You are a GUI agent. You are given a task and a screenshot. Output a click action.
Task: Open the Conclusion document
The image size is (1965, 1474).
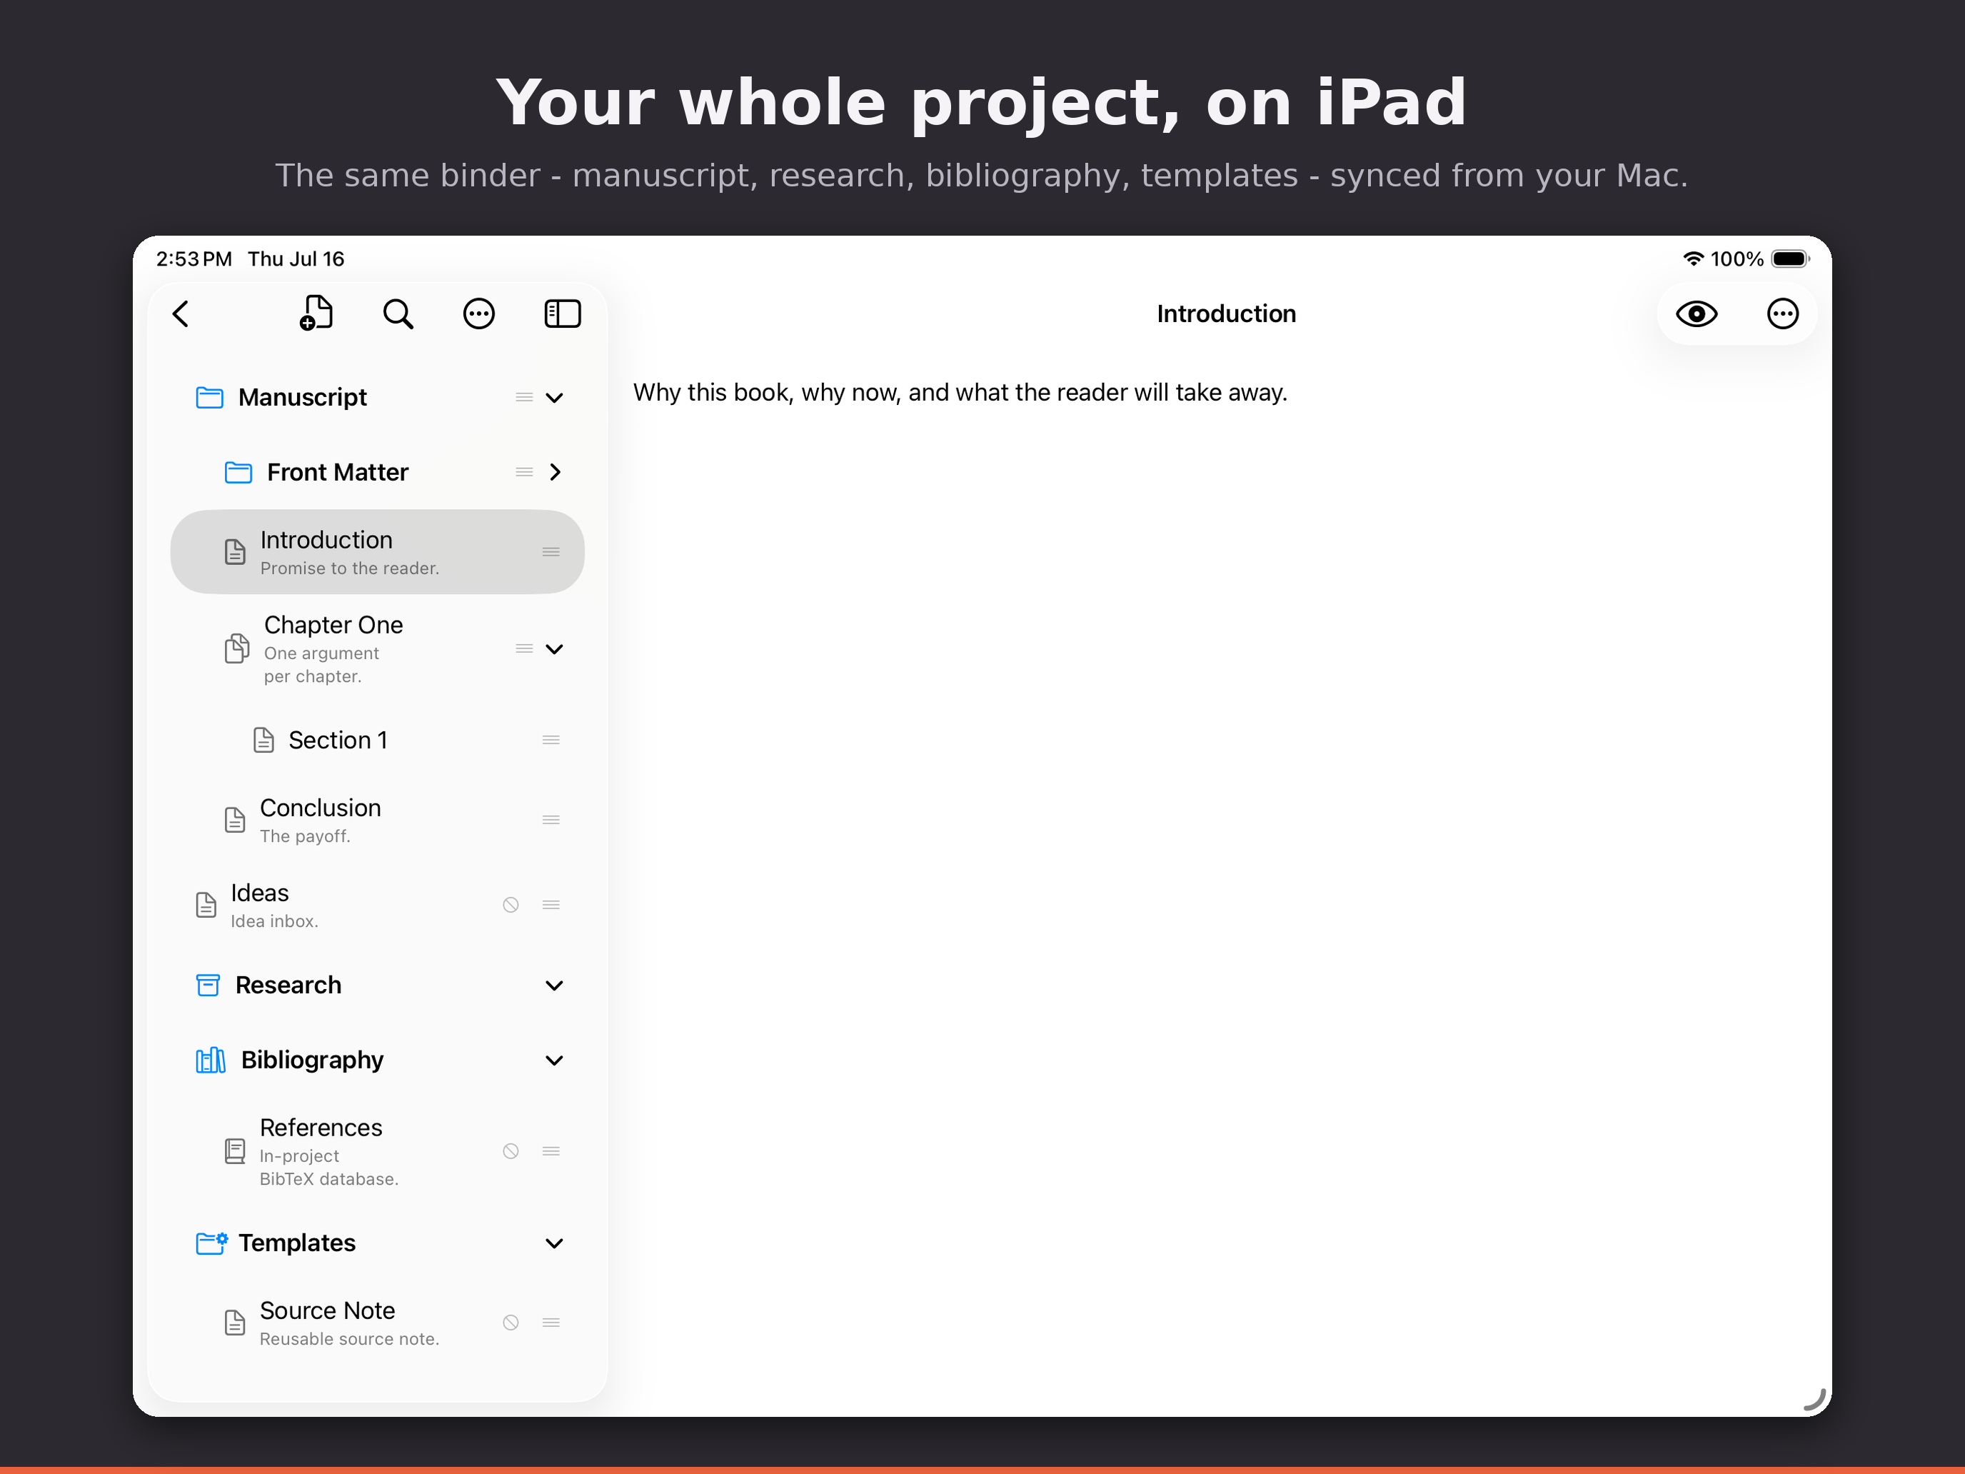(x=378, y=819)
